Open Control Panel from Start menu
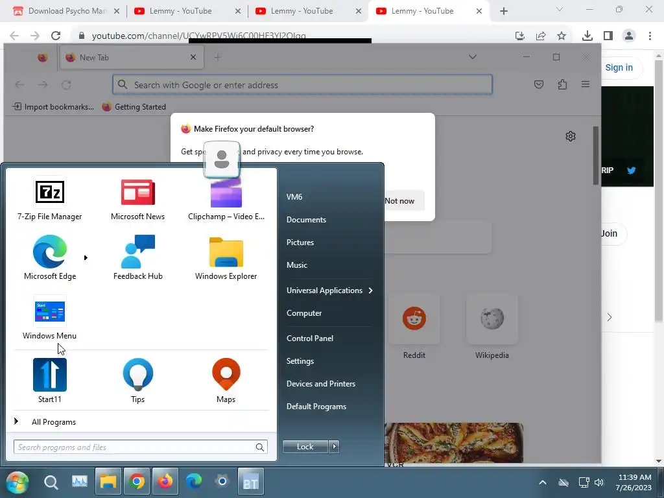 coord(309,338)
